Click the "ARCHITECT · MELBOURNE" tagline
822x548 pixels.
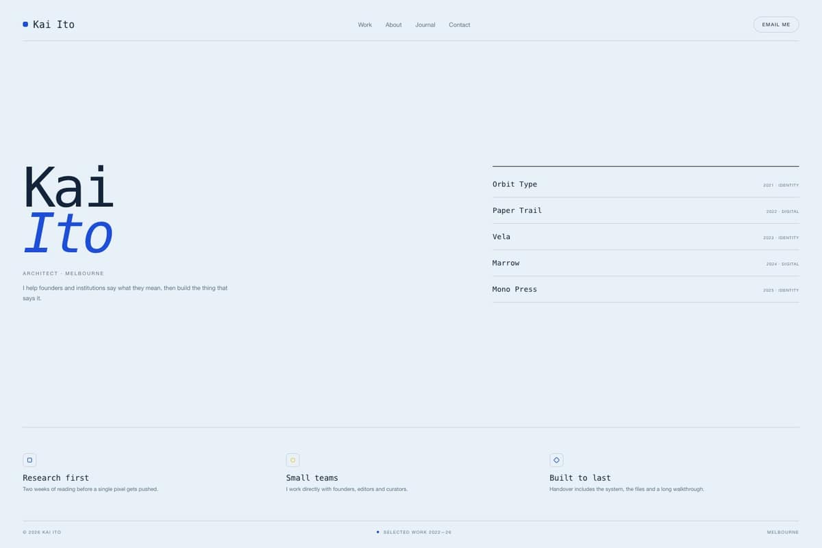[x=63, y=273]
